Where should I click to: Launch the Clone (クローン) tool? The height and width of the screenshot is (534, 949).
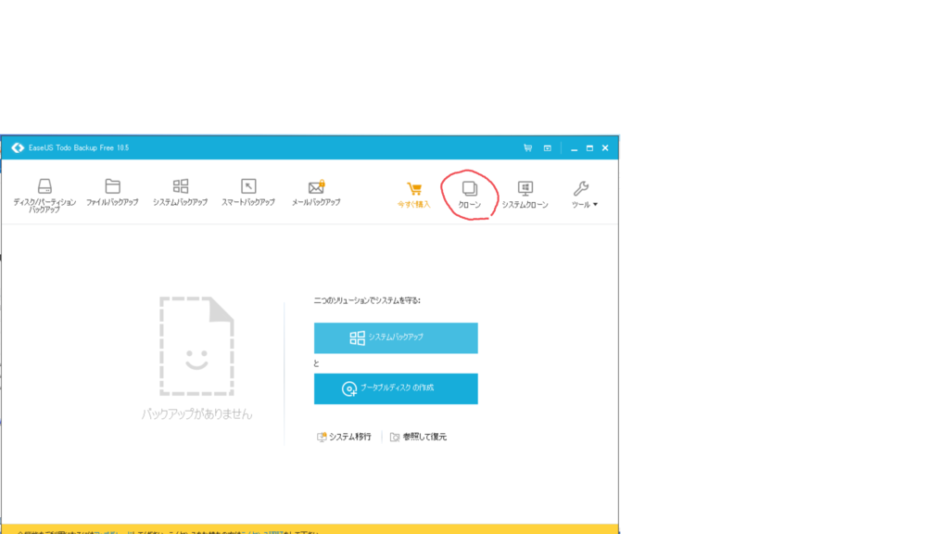click(x=470, y=195)
